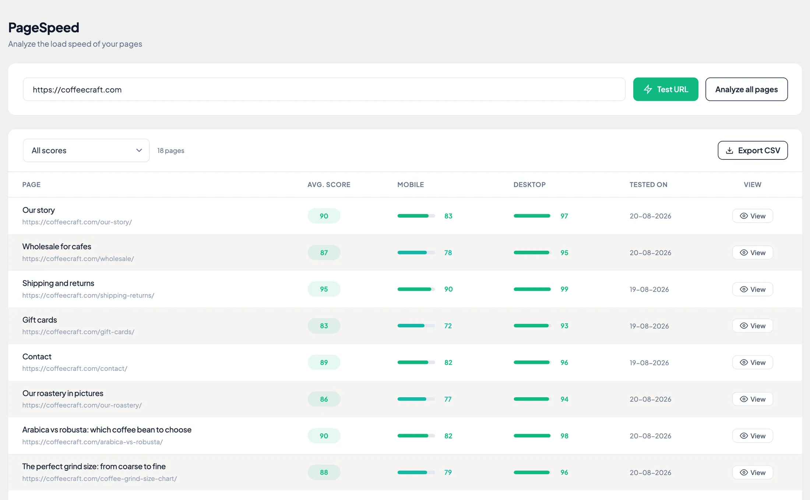Image resolution: width=810 pixels, height=500 pixels.
Task: Click average score badge 83
Action: (324, 326)
